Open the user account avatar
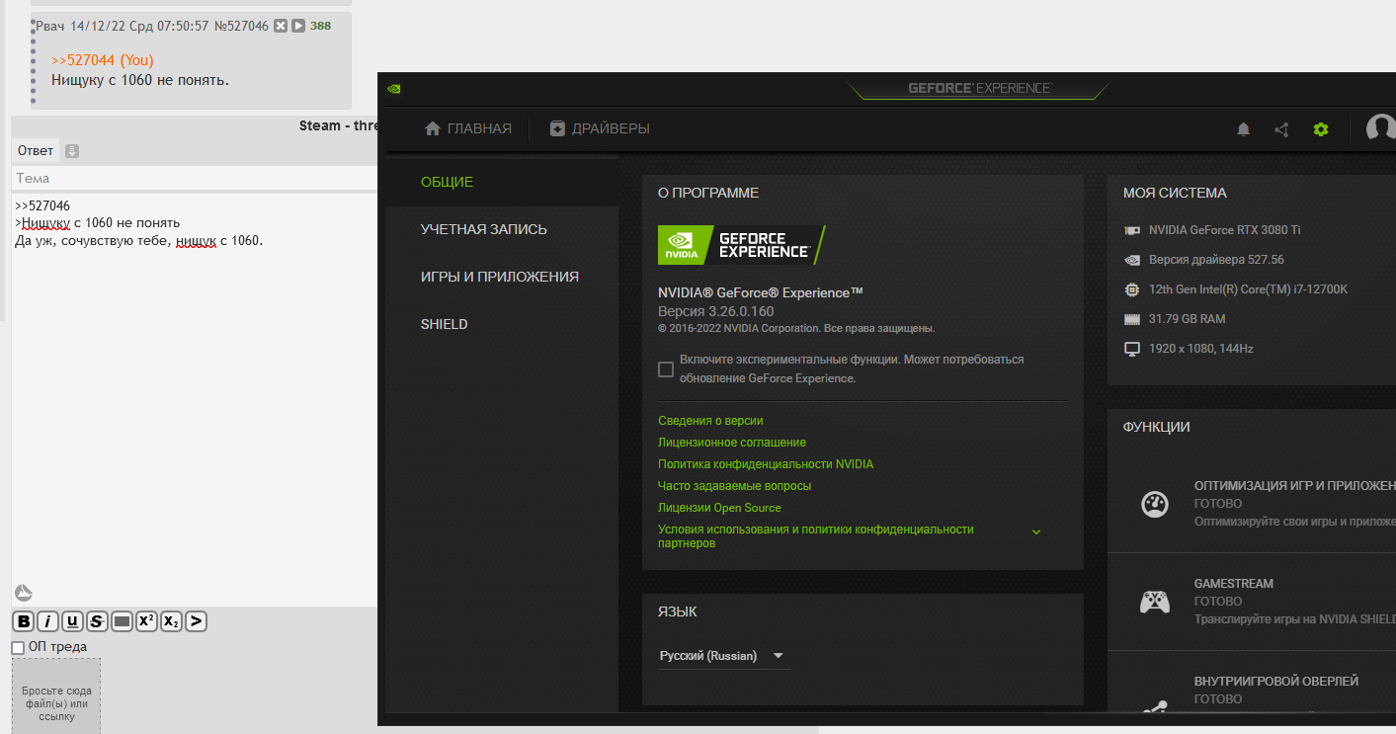Viewport: 1396px width, 734px height. (1381, 129)
